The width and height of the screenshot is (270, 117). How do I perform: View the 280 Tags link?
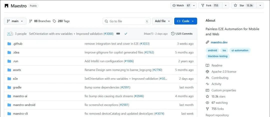pos(61,21)
